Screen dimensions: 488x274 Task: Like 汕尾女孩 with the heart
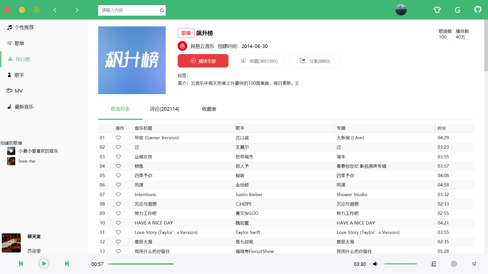[x=118, y=157]
